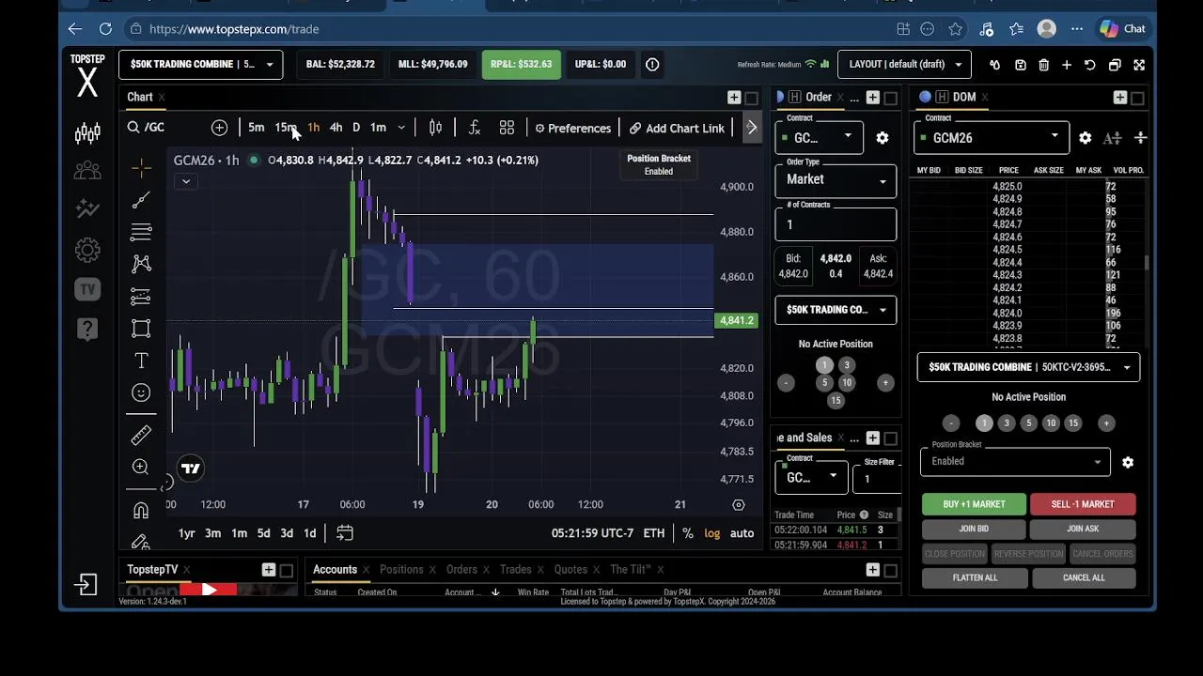Viewport: 1203px width, 676px height.
Task: Click the sidebar log out icon
Action: pyautogui.click(x=86, y=585)
